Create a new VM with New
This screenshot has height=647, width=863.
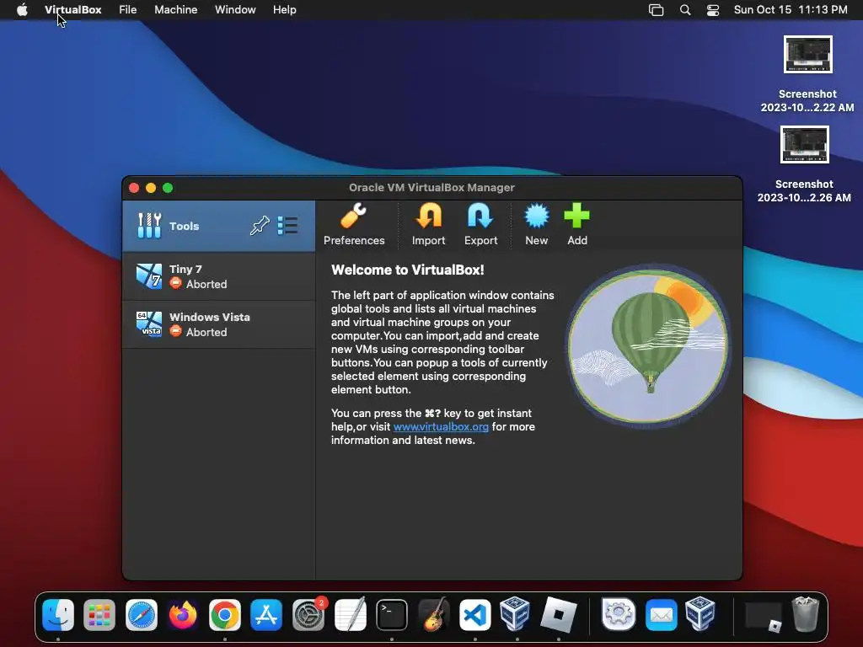(x=536, y=224)
